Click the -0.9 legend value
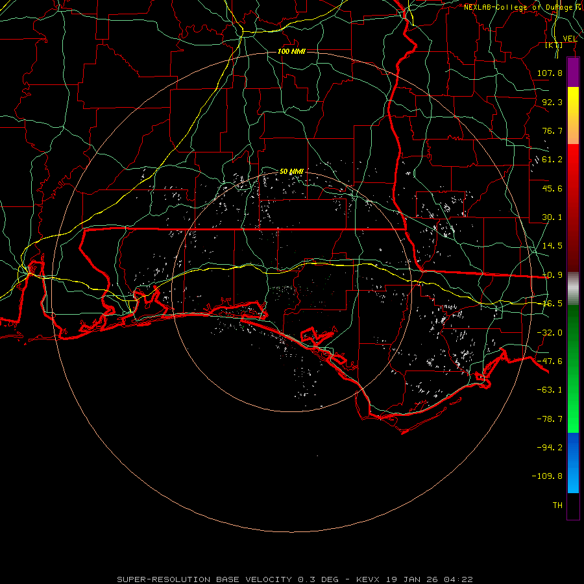 pyautogui.click(x=552, y=275)
